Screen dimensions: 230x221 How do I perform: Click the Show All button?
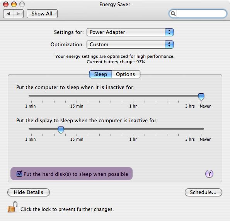pyautogui.click(x=42, y=13)
